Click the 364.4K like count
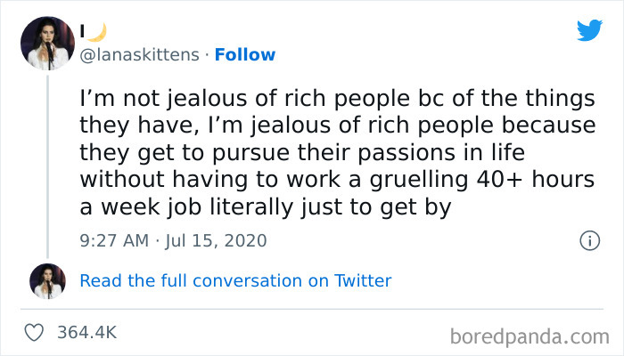624x356 pixels. point(86,332)
